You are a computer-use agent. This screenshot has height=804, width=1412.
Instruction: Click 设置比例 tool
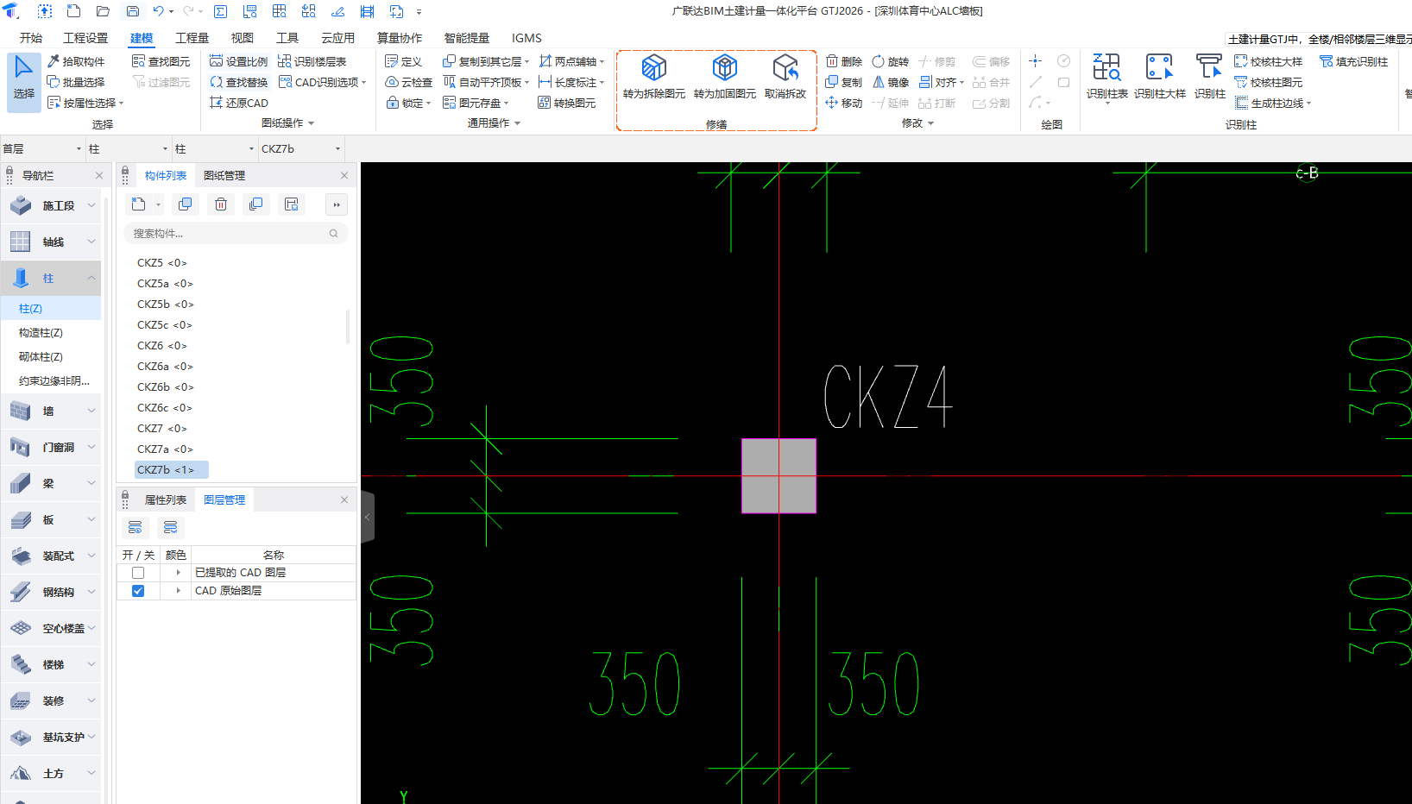pos(239,61)
